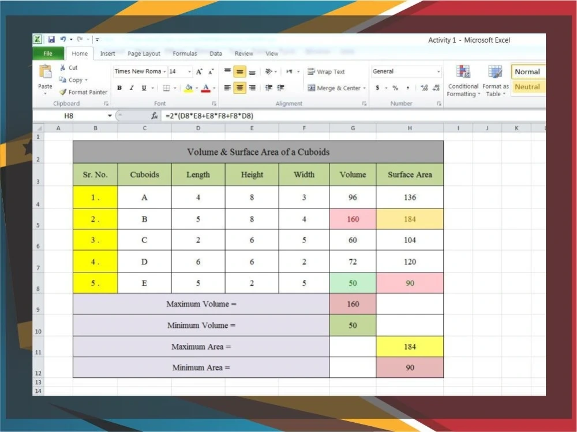Open the Paste options arrow below Paste
577x432 pixels.
coord(45,94)
